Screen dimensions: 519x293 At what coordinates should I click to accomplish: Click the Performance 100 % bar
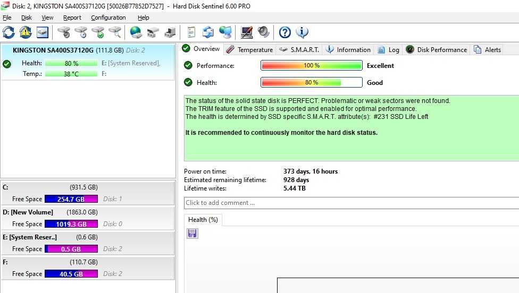point(312,65)
